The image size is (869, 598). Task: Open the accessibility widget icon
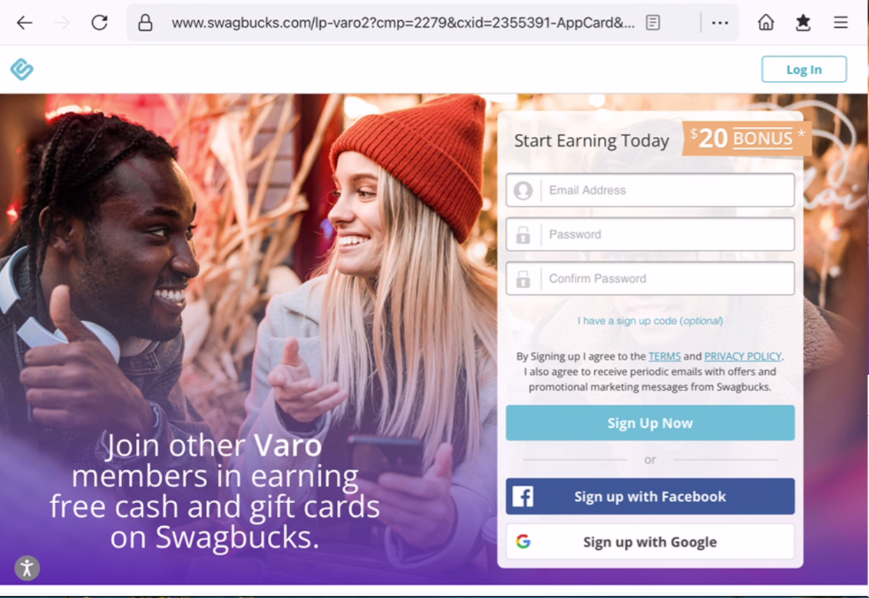[27, 567]
